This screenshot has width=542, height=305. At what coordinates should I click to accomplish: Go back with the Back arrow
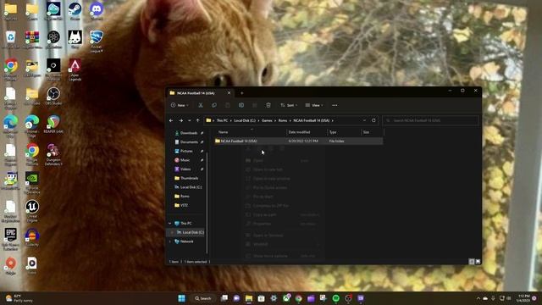pos(171,120)
